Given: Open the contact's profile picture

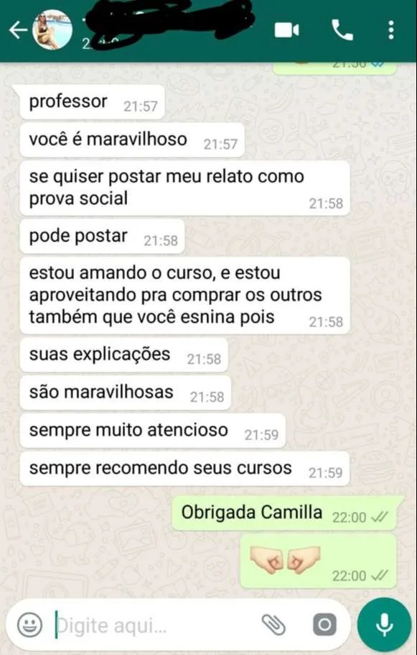Looking at the screenshot, I should point(52,30).
